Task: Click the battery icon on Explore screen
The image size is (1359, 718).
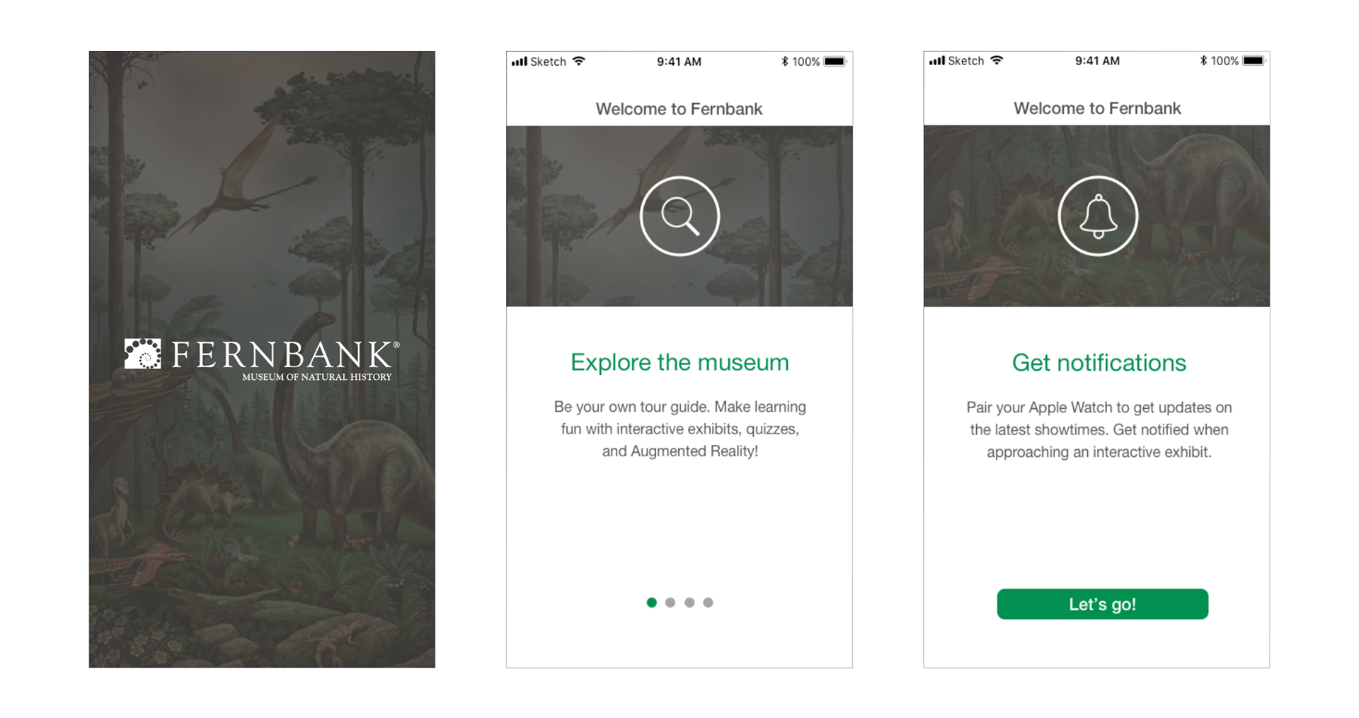Action: [x=835, y=62]
